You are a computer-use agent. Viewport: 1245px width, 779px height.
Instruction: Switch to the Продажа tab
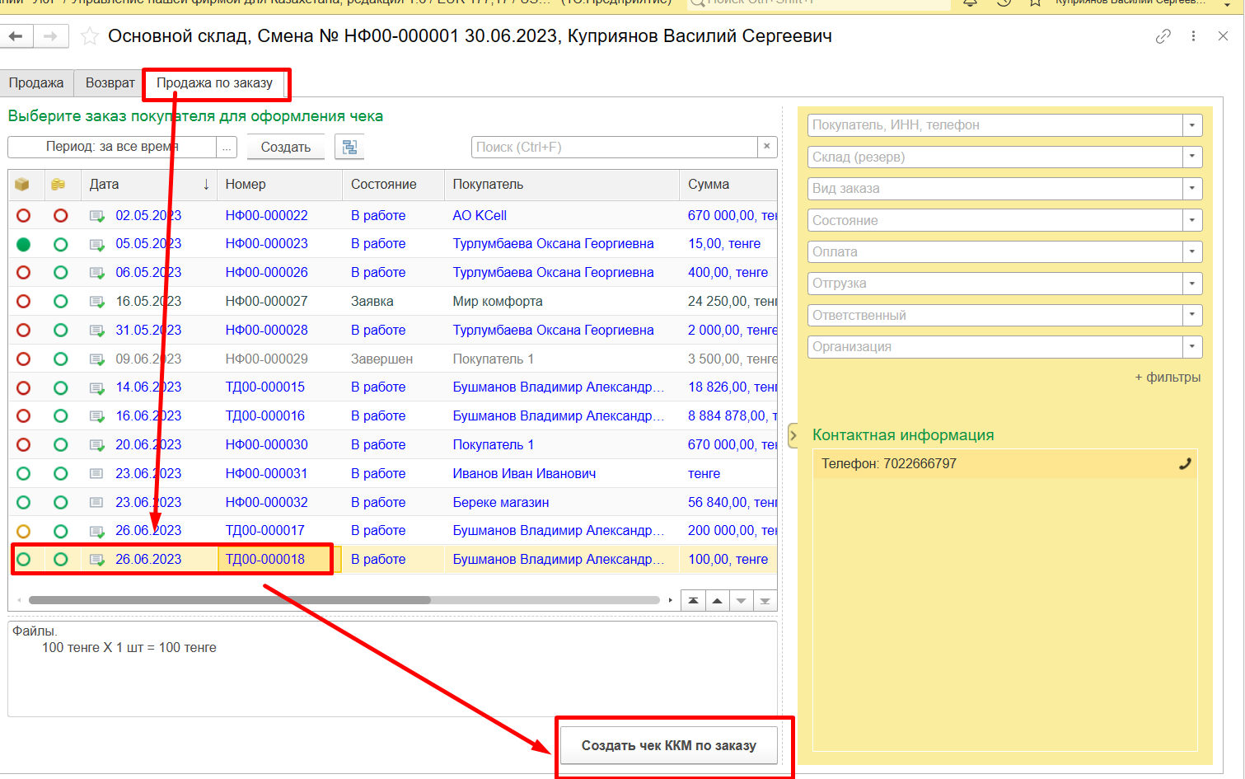coord(36,83)
